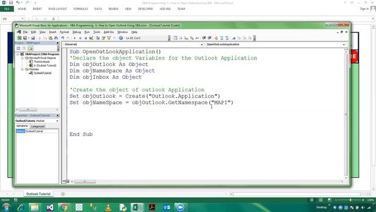Screen dimensions: 376x212
Task: Collapse the Modules folder node
Action: point(22,69)
